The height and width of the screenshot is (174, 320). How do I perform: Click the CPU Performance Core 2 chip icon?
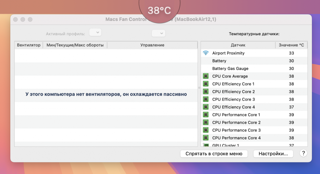(x=206, y=122)
